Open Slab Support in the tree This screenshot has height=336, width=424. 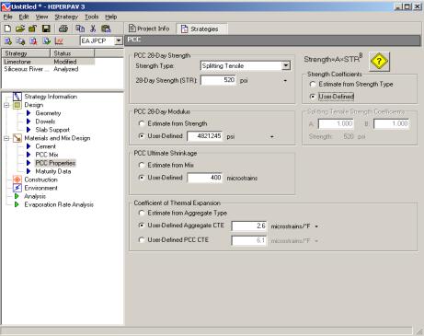click(x=52, y=130)
